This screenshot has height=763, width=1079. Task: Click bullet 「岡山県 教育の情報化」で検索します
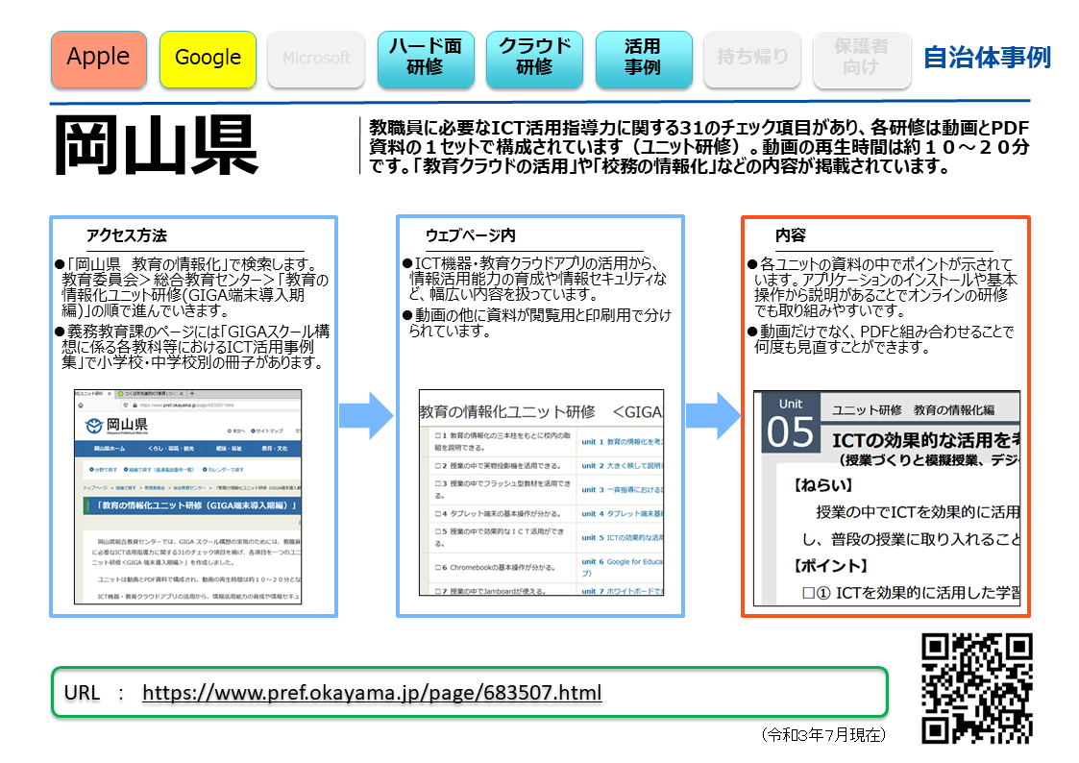193,287
